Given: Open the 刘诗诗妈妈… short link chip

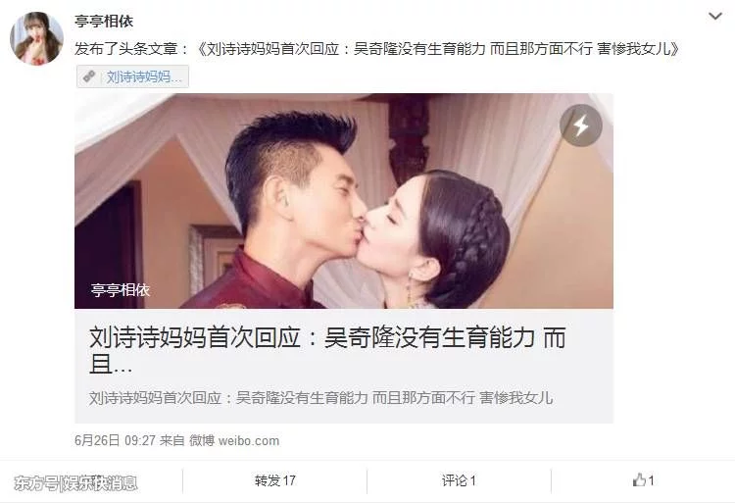Looking at the screenshot, I should pyautogui.click(x=132, y=76).
